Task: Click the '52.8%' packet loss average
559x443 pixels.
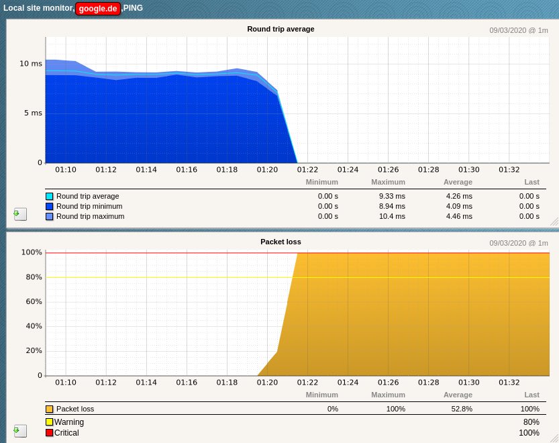Action: point(462,409)
